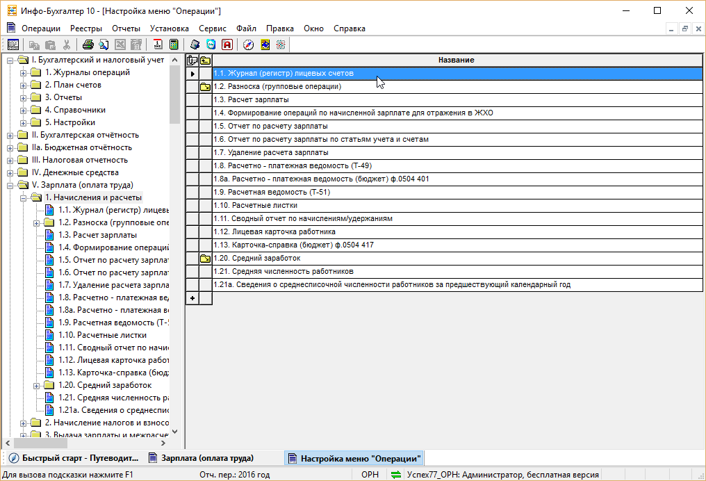Image resolution: width=706 pixels, height=481 pixels.
Task: Select row 1.7. Удаление расчета зарплаты in grid
Action: (x=457, y=153)
